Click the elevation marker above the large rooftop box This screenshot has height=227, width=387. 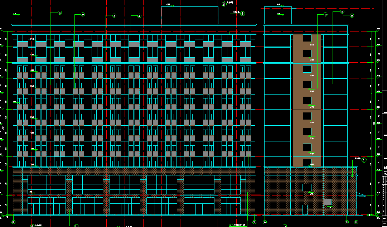click(169, 5)
